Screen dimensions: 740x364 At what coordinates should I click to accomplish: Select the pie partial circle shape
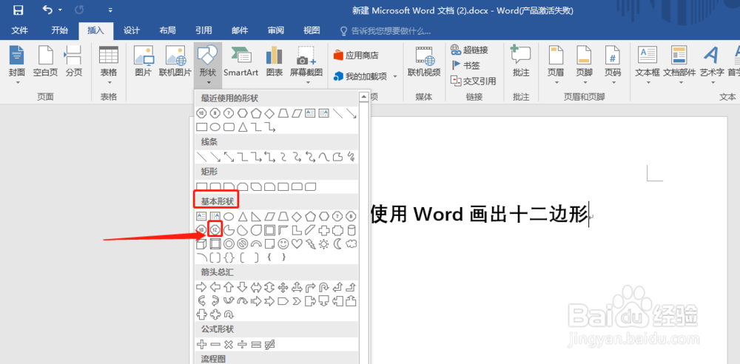[x=229, y=230]
